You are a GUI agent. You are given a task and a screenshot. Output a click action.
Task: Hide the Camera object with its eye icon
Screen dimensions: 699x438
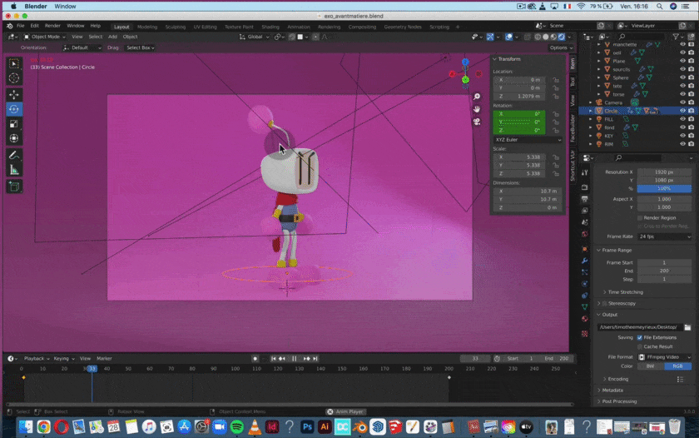(682, 102)
